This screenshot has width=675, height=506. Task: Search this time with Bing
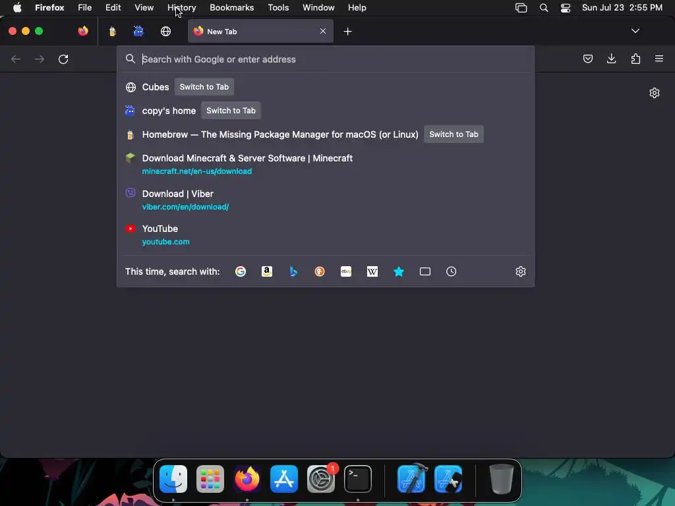click(x=293, y=271)
